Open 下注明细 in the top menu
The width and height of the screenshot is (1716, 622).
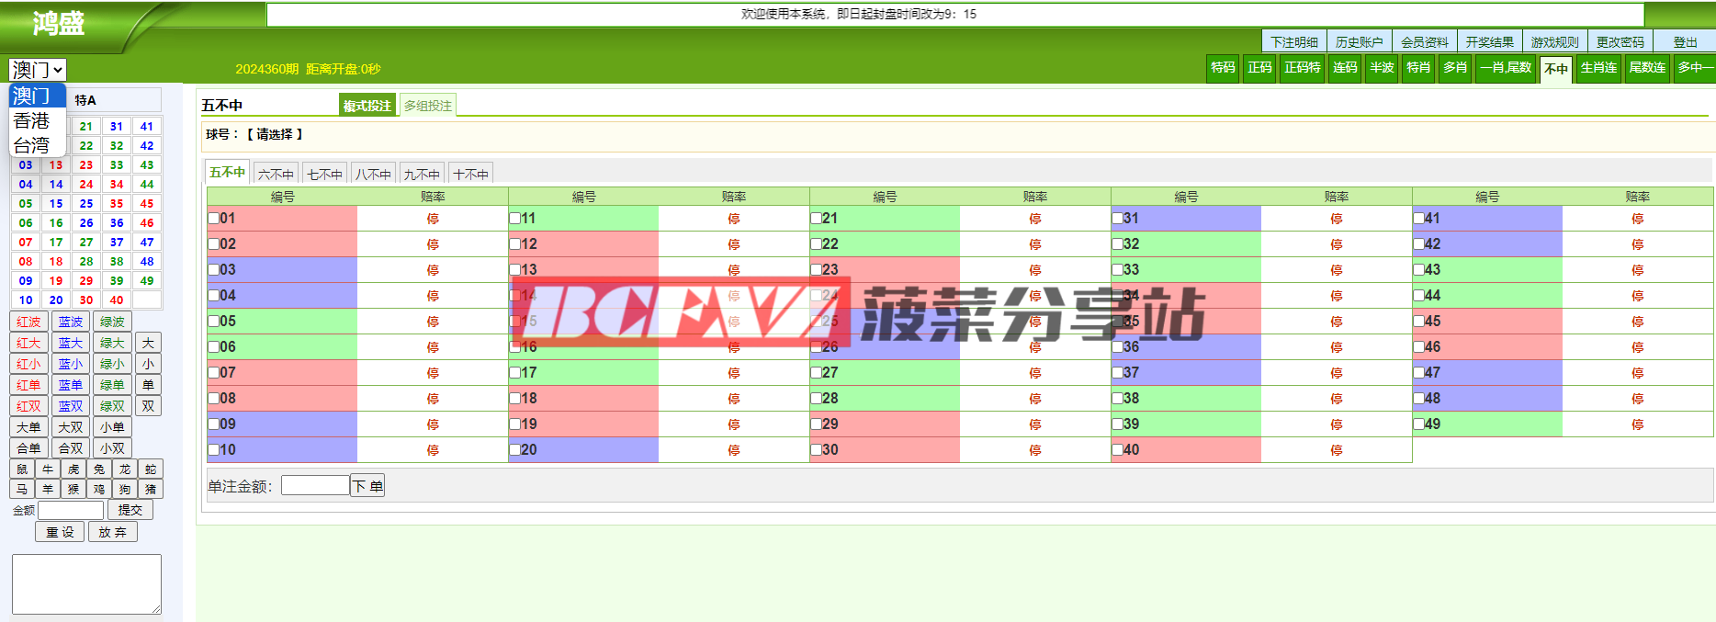(1293, 42)
